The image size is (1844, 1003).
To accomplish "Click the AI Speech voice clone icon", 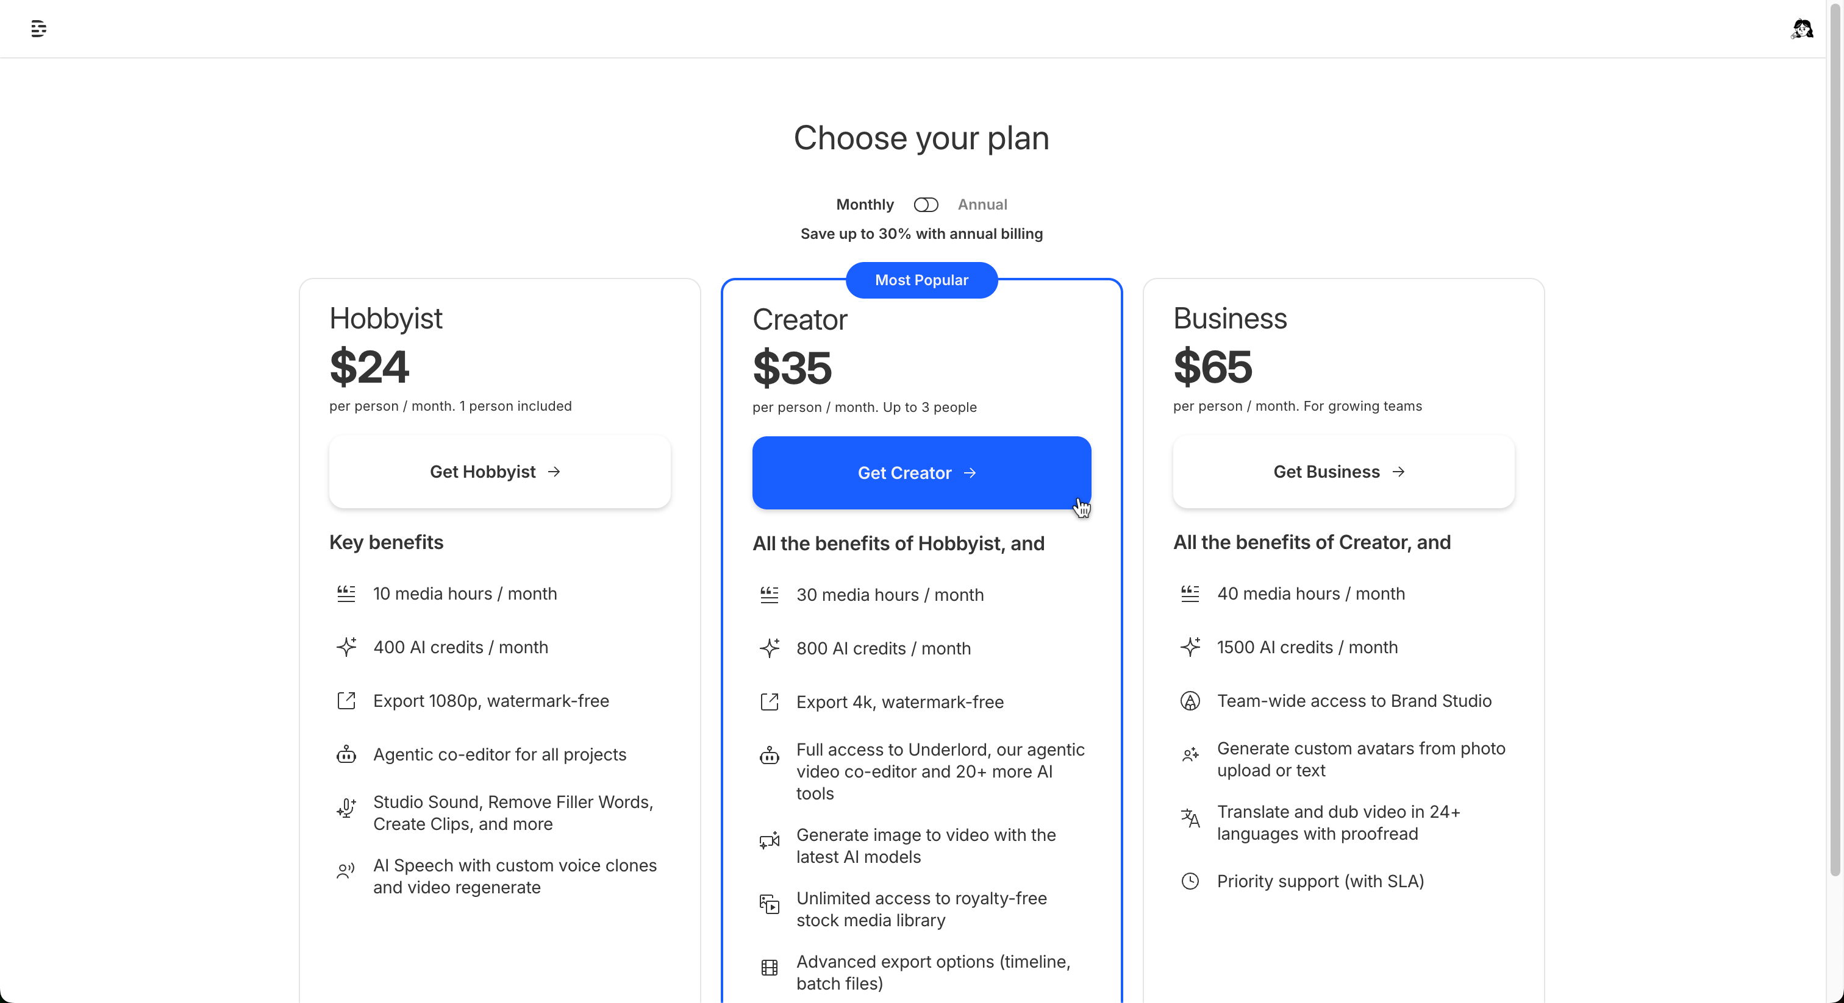I will [346, 872].
